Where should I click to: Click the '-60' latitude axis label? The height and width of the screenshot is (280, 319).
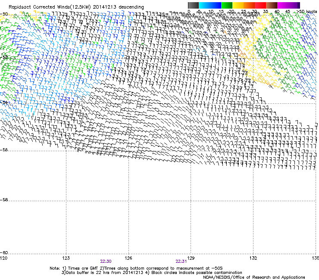(4, 253)
